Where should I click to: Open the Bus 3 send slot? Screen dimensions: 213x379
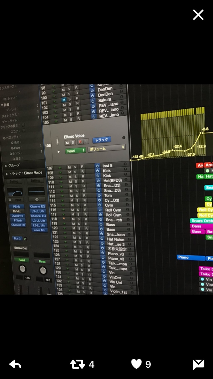pyautogui.click(x=17, y=239)
